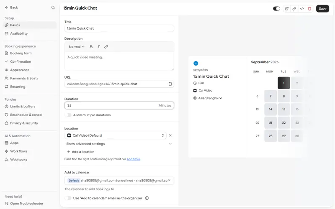Viewport: 335px width, 209px height.
Task: Go to Confirmation settings
Action: tap(30, 61)
